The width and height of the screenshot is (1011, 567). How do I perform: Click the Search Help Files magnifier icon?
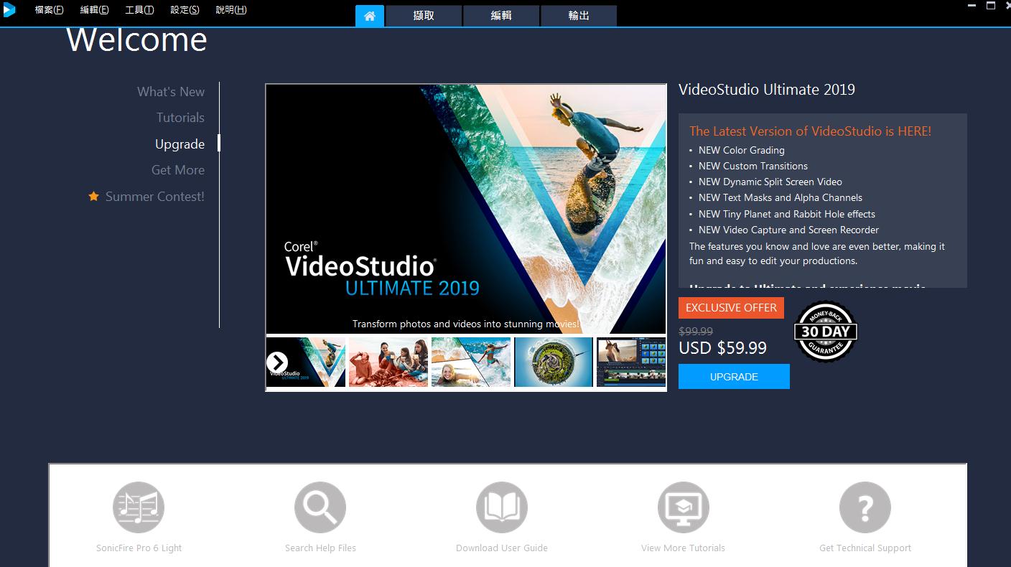(320, 507)
